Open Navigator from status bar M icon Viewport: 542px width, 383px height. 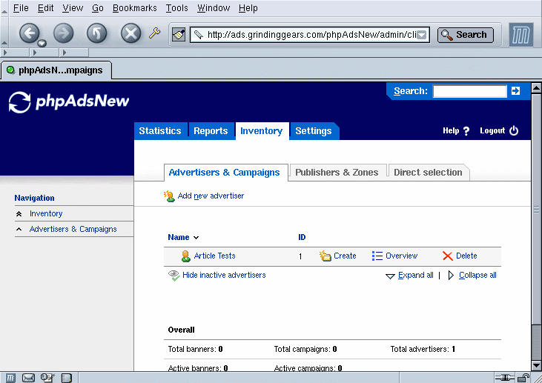(x=10, y=378)
